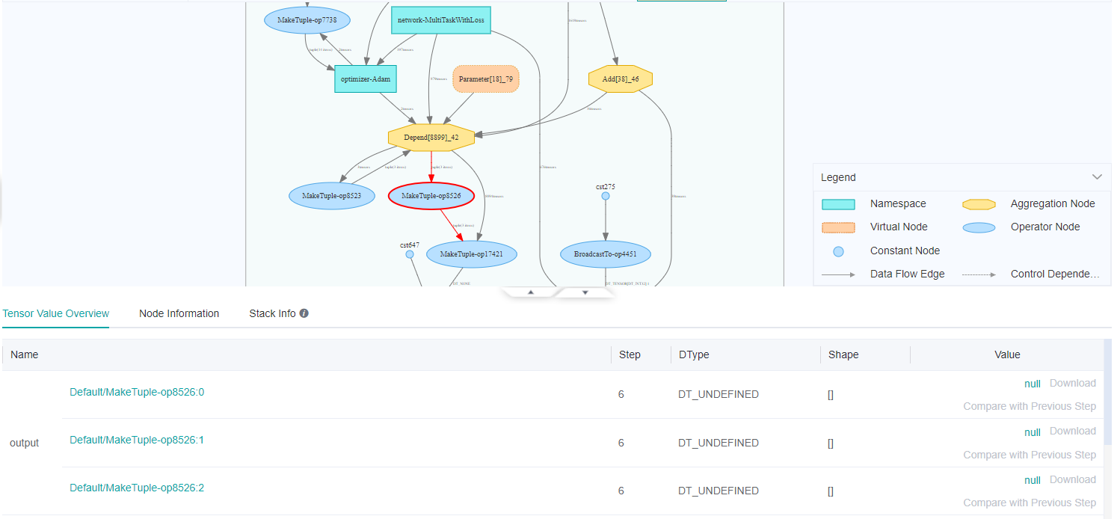Switch to the Node Information tab
1120x519 pixels.
[179, 313]
